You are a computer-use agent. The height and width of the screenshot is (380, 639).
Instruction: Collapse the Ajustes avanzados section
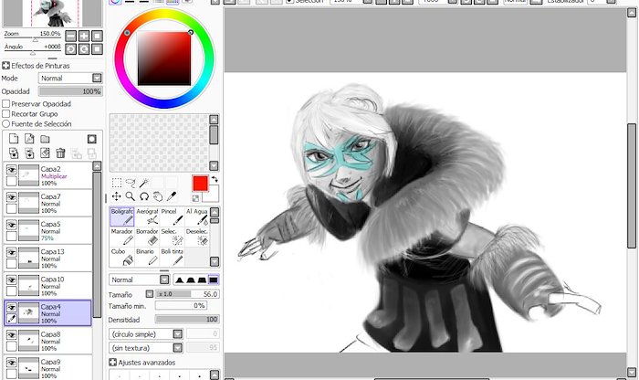112,362
